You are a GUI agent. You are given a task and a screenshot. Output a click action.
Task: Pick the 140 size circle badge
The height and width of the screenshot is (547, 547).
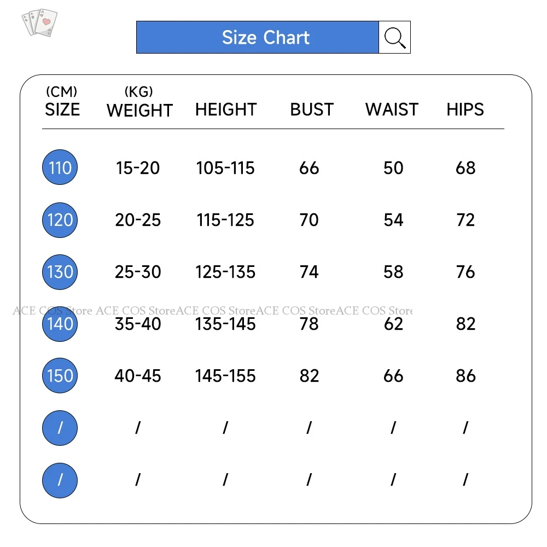coord(60,324)
